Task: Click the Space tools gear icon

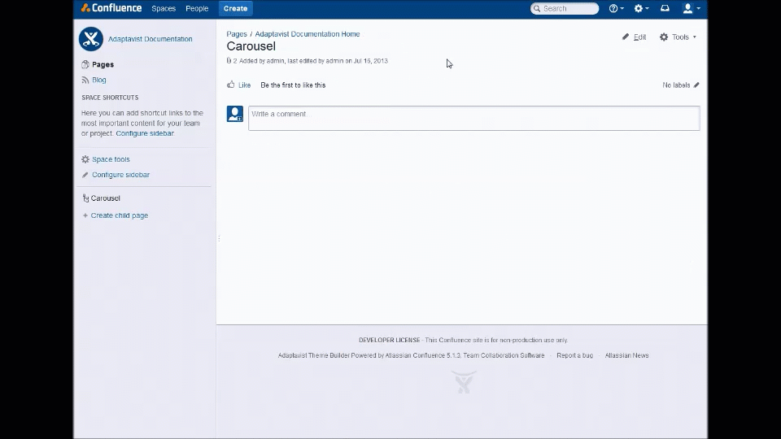Action: (85, 159)
